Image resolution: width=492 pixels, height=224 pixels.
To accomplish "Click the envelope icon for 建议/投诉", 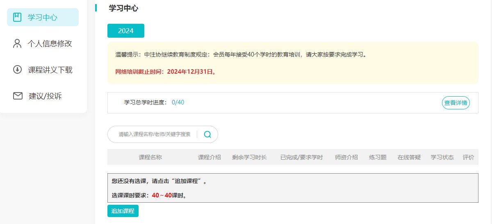I will click(x=18, y=96).
